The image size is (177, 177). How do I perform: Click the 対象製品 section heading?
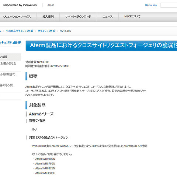tap(37, 105)
